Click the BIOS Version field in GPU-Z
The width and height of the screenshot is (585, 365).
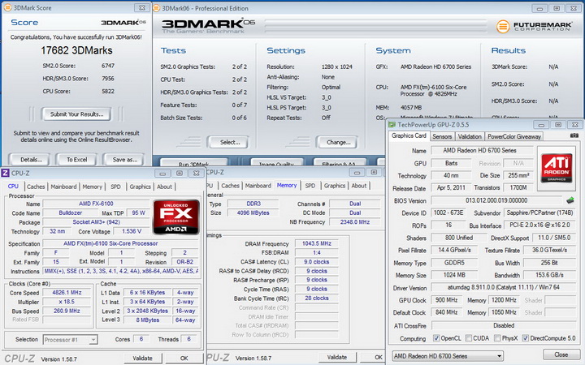(496, 200)
